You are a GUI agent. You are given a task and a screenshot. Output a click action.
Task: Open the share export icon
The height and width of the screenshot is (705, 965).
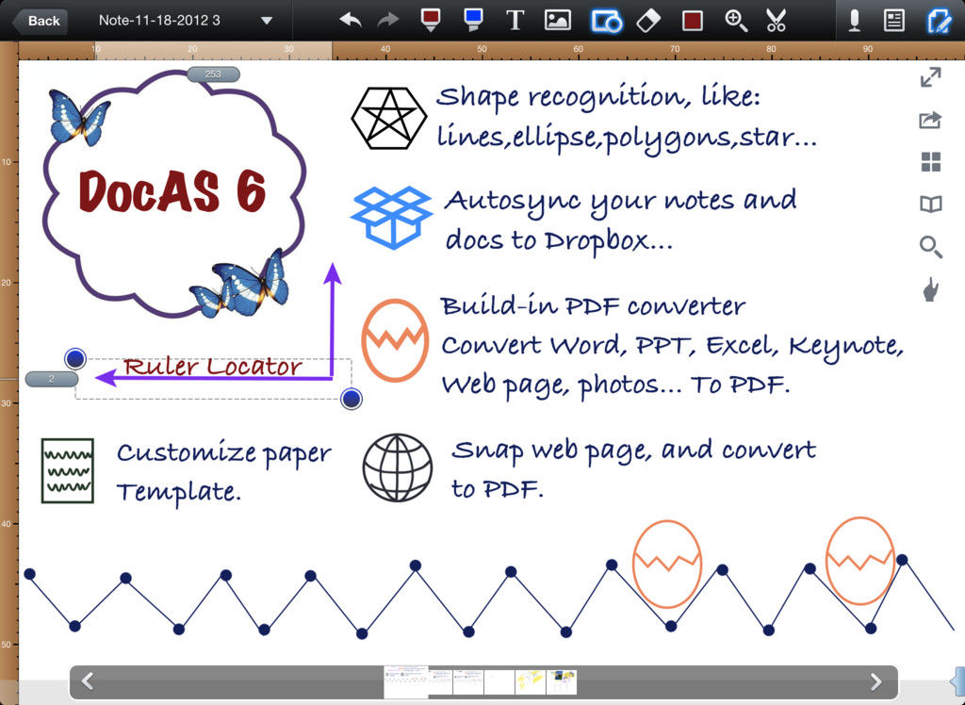(x=930, y=120)
